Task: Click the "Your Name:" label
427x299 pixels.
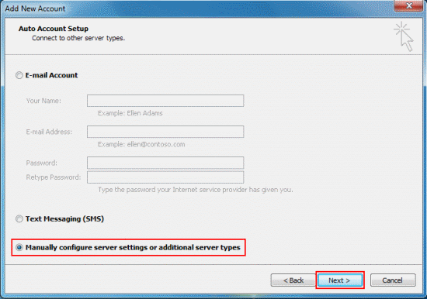Action: [43, 101]
